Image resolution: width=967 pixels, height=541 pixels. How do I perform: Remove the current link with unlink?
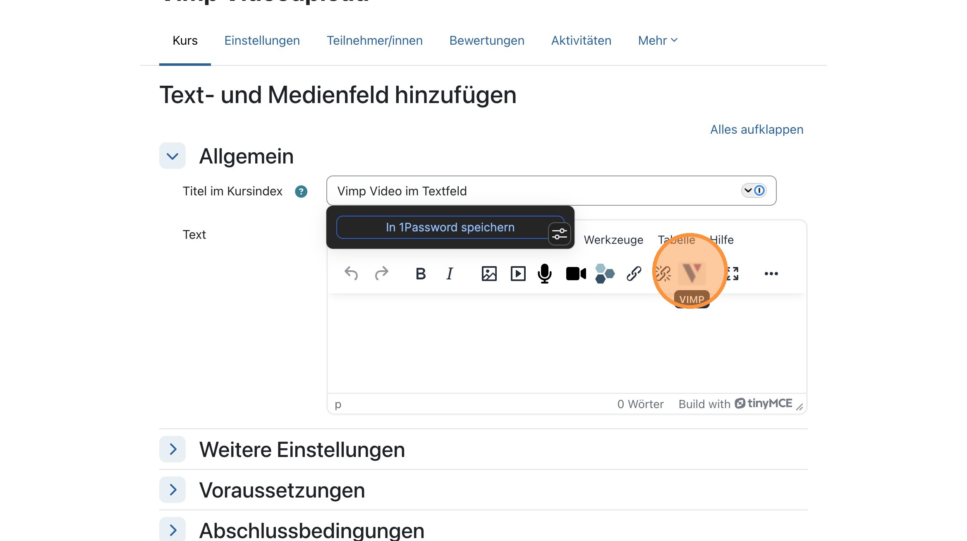coord(663,273)
